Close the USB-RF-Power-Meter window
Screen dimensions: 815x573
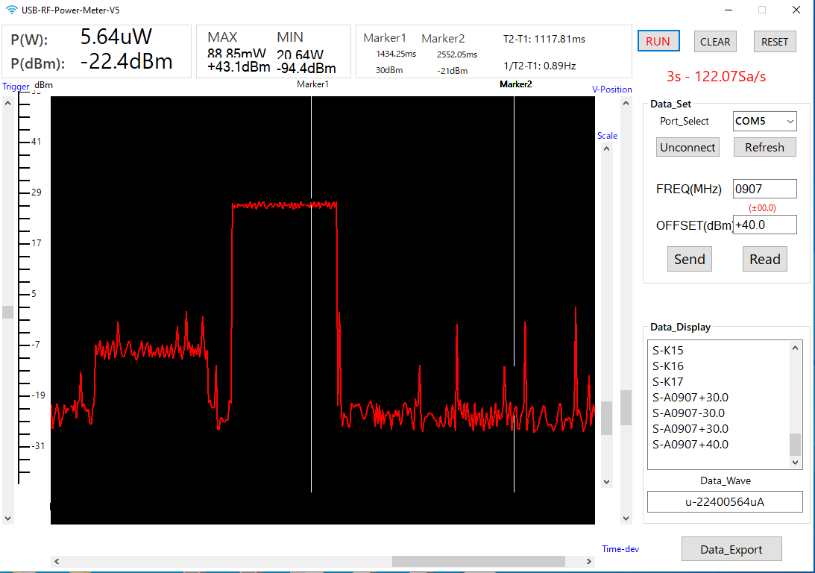point(796,10)
